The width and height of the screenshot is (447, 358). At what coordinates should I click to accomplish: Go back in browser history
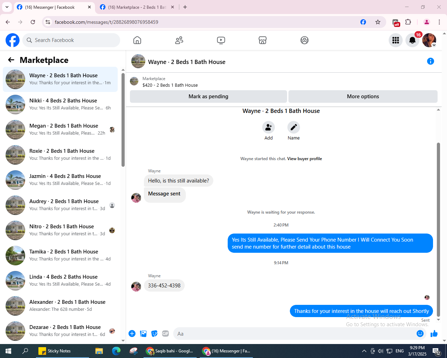tap(8, 22)
